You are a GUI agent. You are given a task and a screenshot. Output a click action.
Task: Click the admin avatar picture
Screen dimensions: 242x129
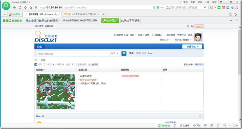(198, 37)
